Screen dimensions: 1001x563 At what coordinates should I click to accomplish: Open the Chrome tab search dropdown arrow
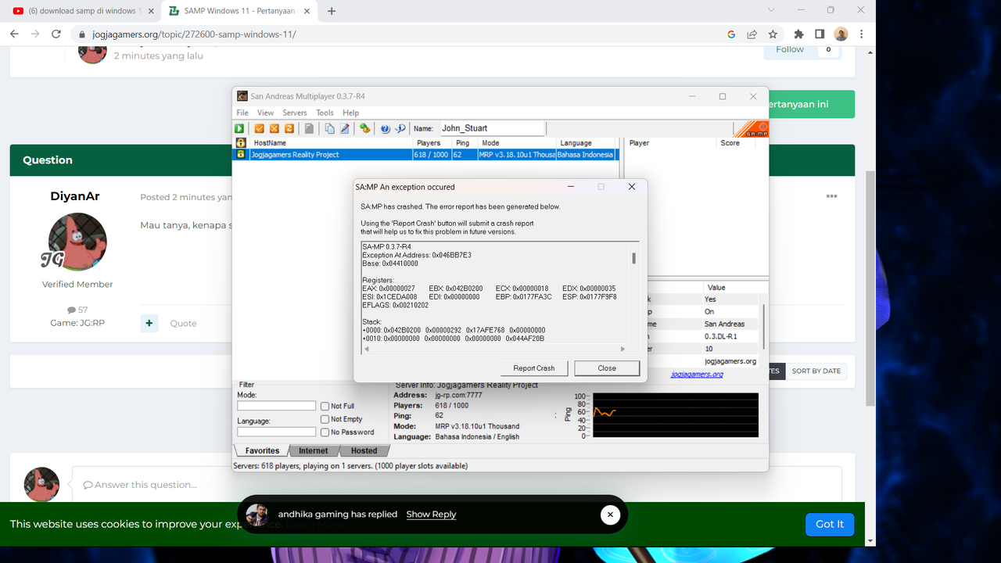[x=771, y=10]
